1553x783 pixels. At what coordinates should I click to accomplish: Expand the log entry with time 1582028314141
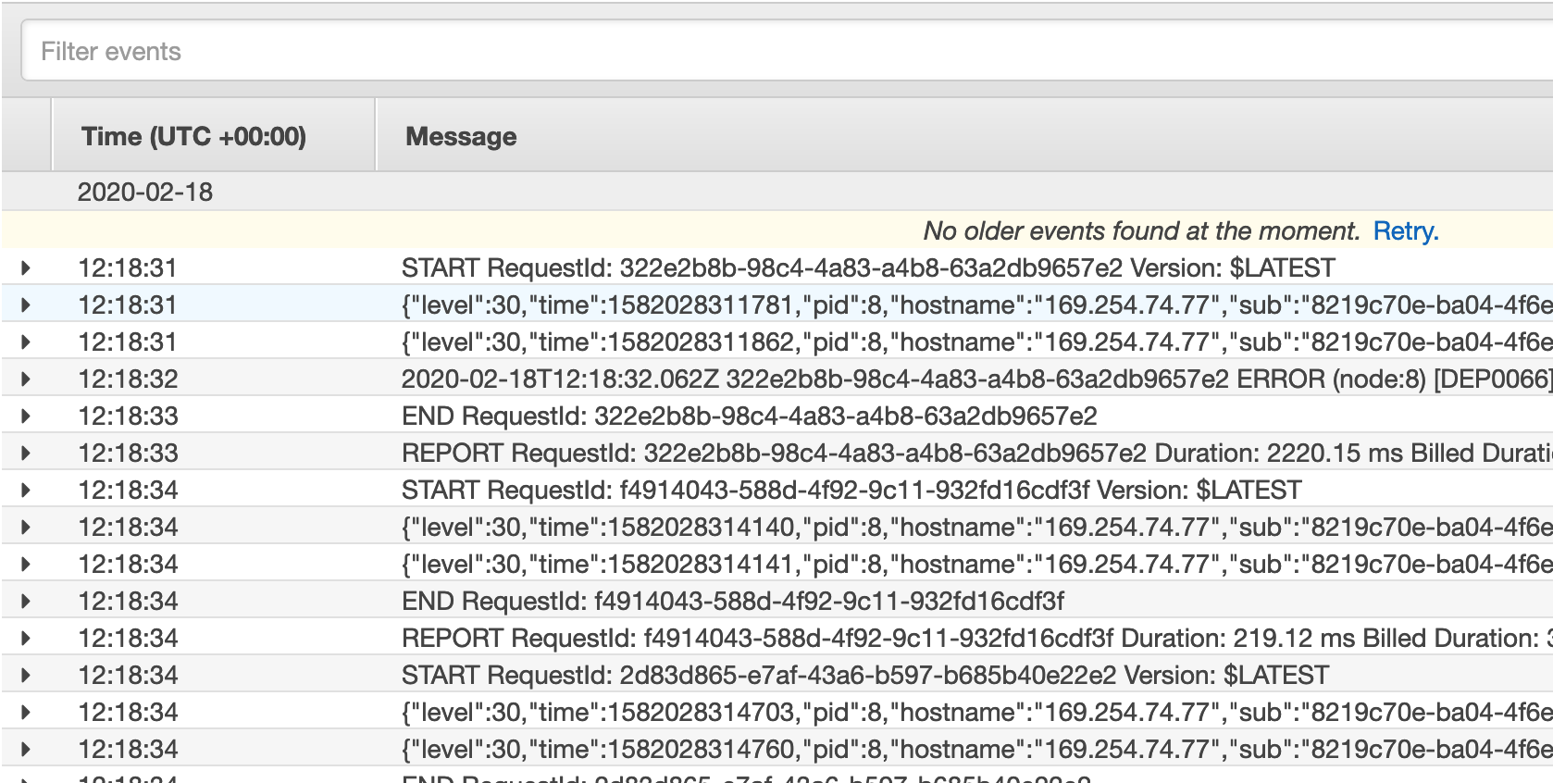click(26, 565)
